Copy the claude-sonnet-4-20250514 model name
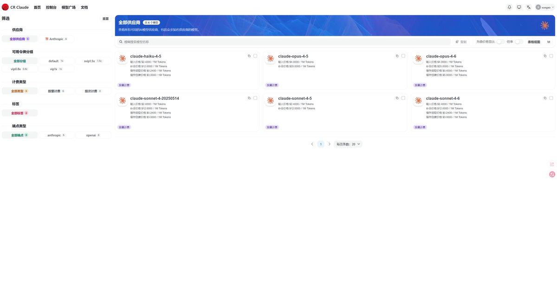 tap(249, 98)
